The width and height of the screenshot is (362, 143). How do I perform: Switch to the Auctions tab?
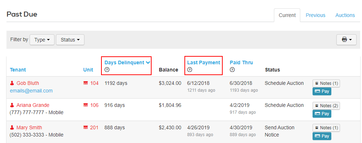[345, 15]
